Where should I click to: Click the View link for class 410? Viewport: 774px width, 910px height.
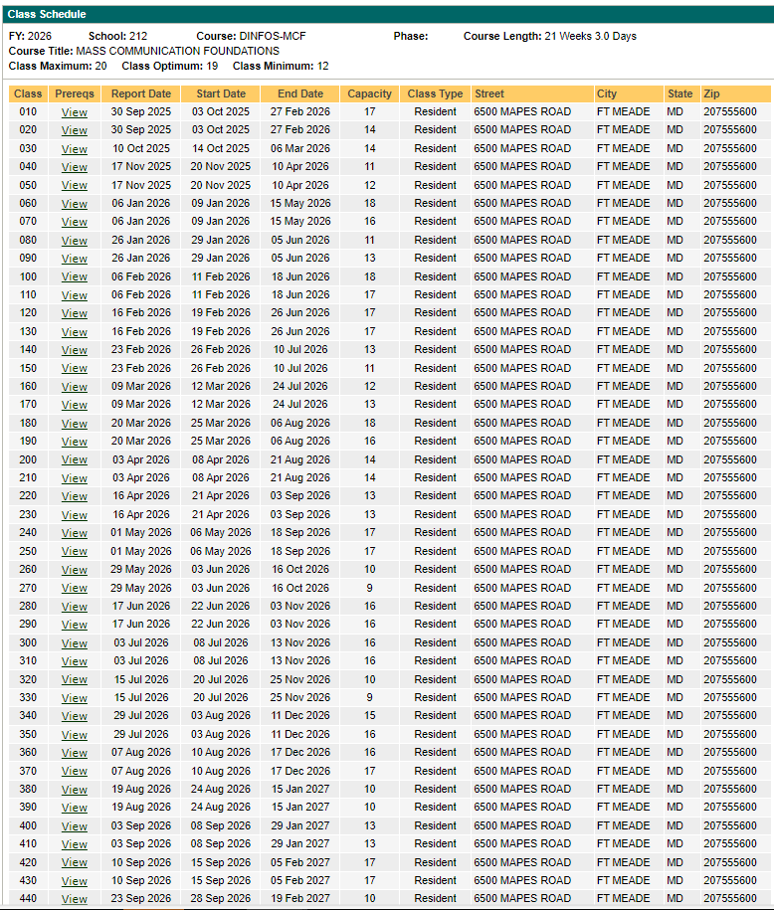(x=75, y=845)
